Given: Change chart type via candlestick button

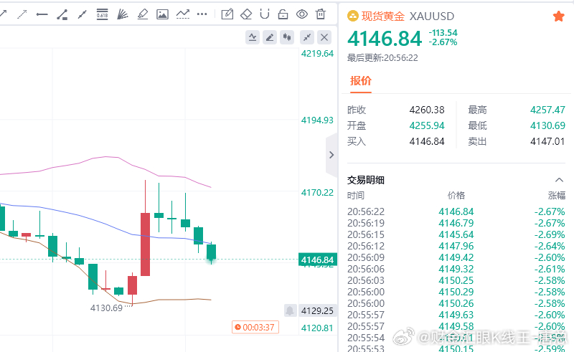Looking at the screenshot, I should point(287,37).
